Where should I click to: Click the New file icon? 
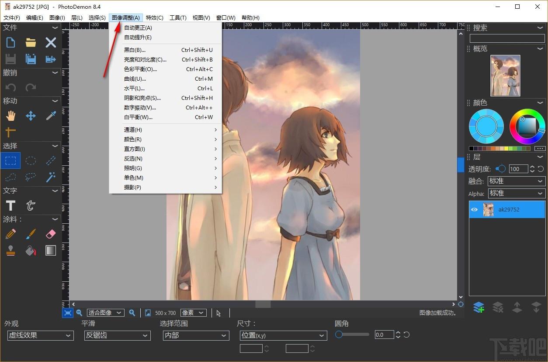[10, 42]
